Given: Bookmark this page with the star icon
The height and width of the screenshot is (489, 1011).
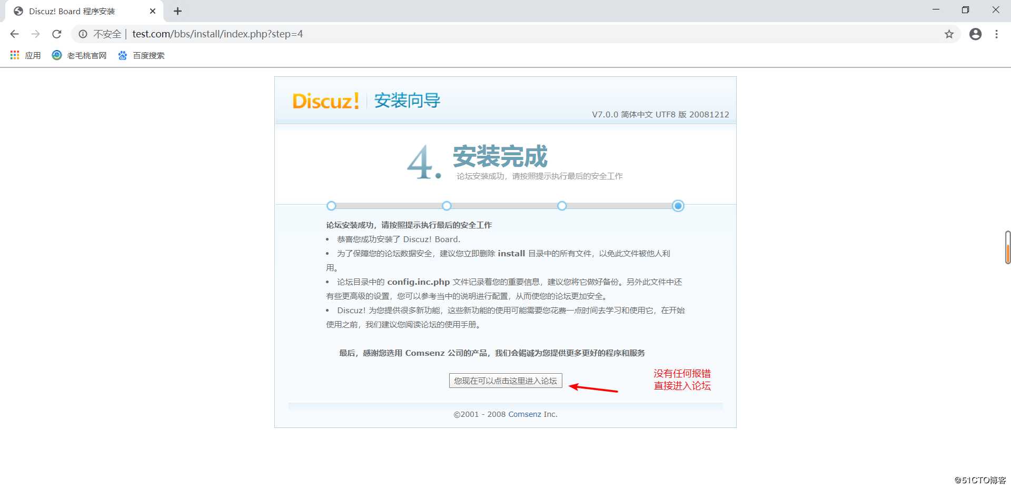Looking at the screenshot, I should point(949,34).
